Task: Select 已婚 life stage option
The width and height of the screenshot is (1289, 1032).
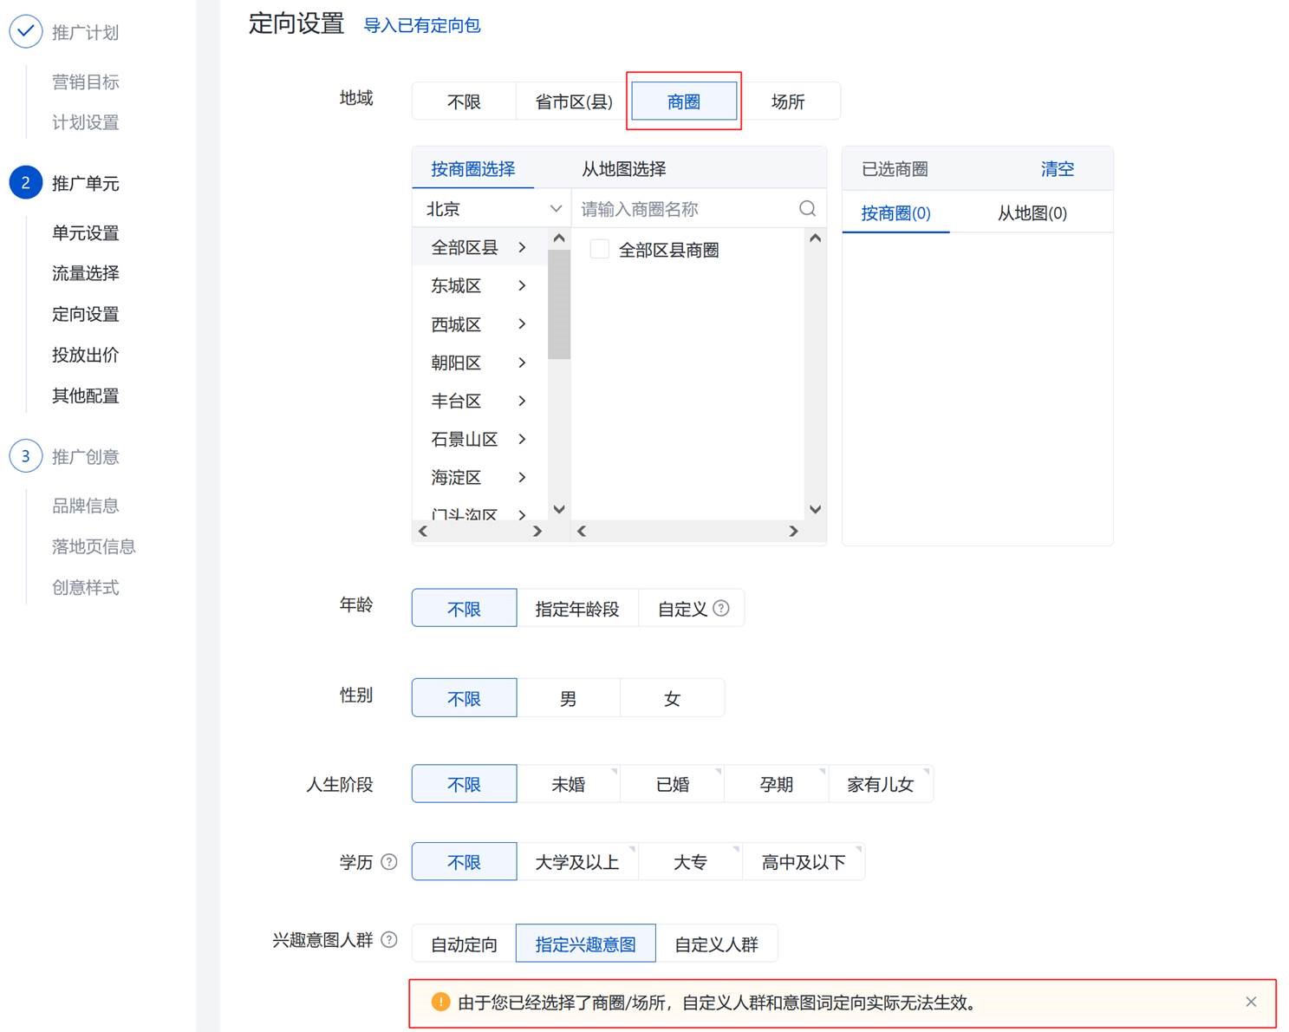Action: click(672, 784)
